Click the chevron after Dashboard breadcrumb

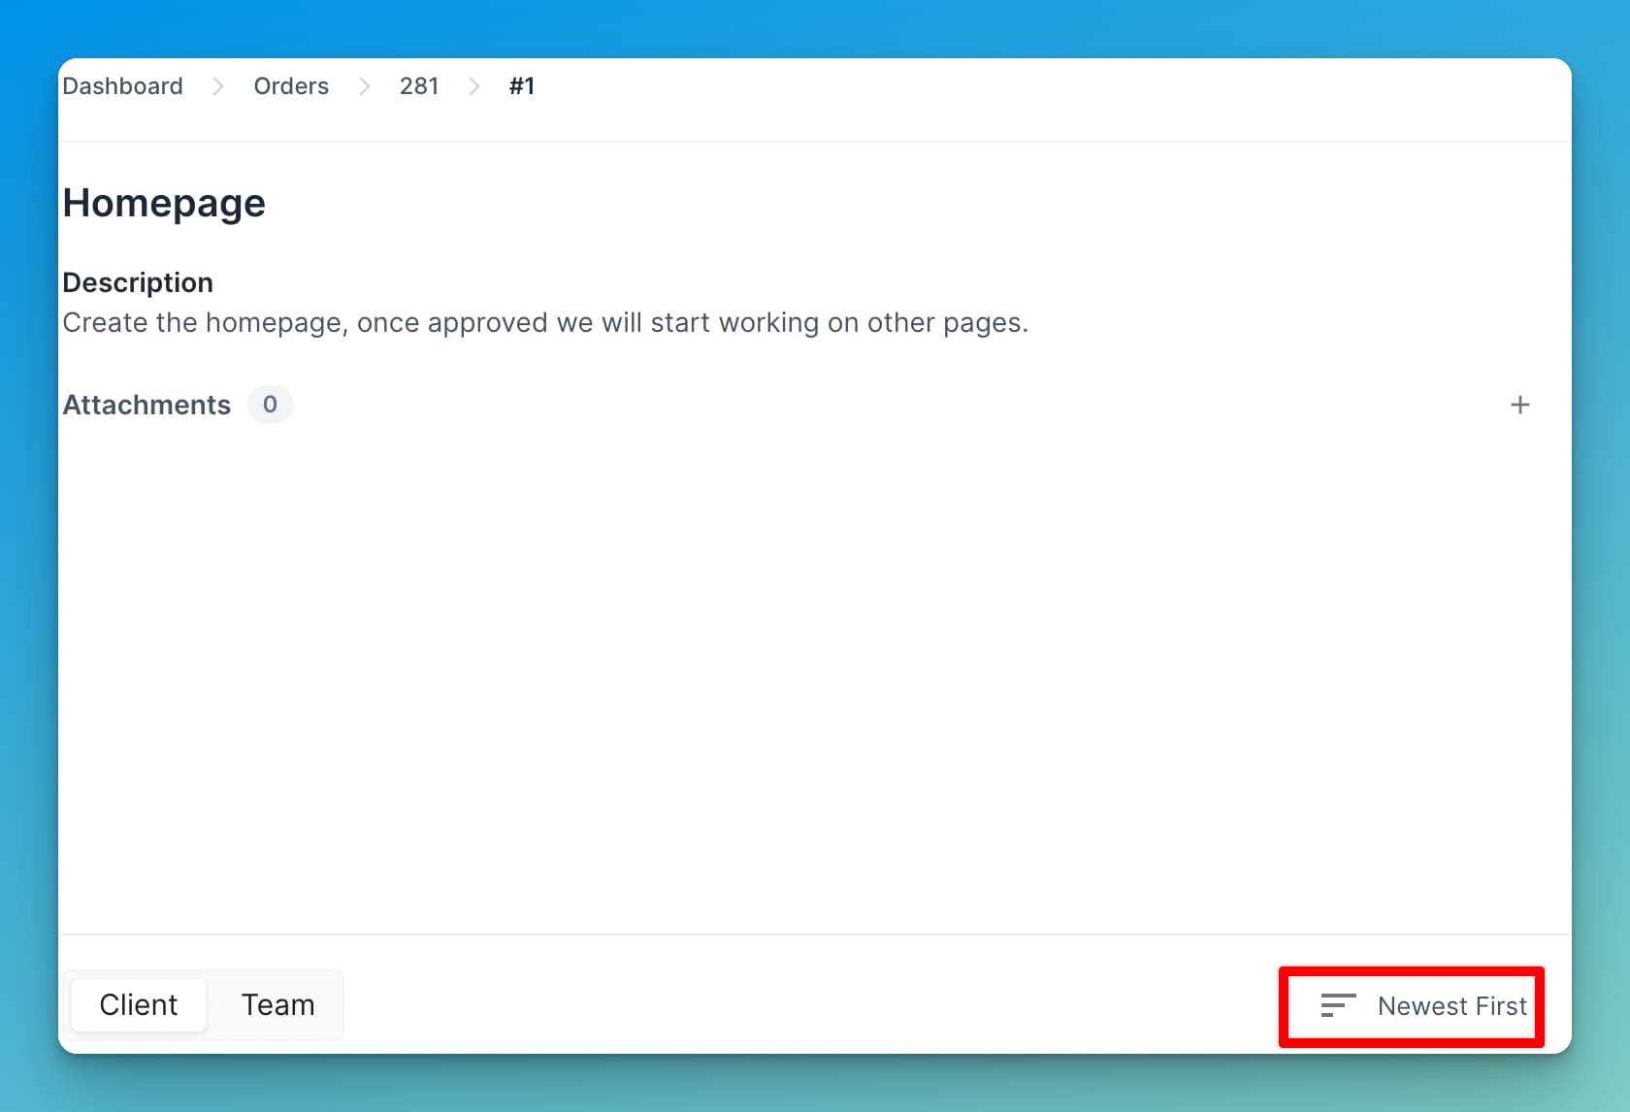218,86
